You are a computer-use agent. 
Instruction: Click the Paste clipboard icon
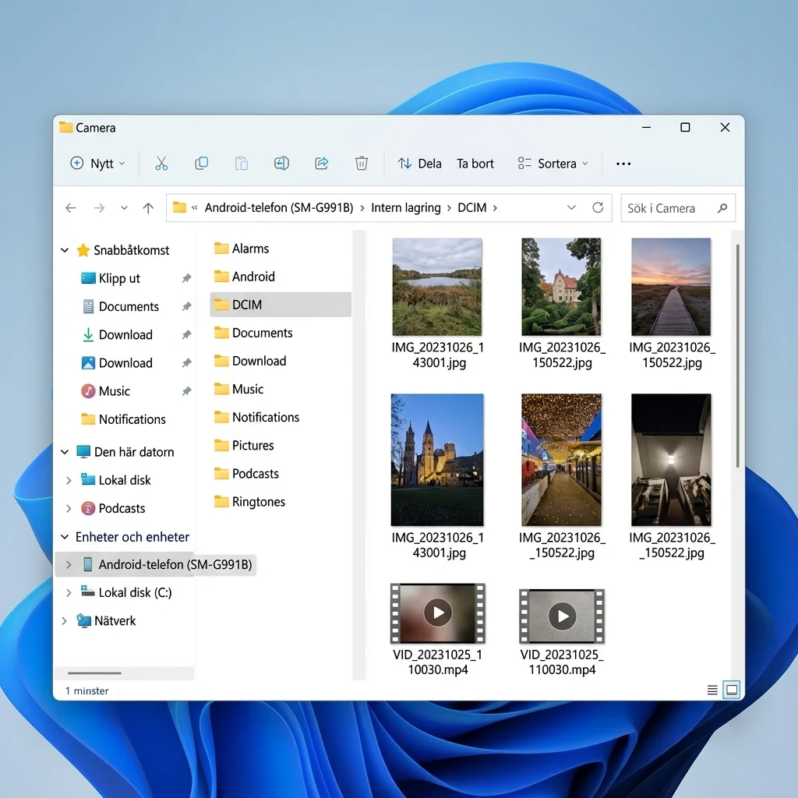[242, 164]
